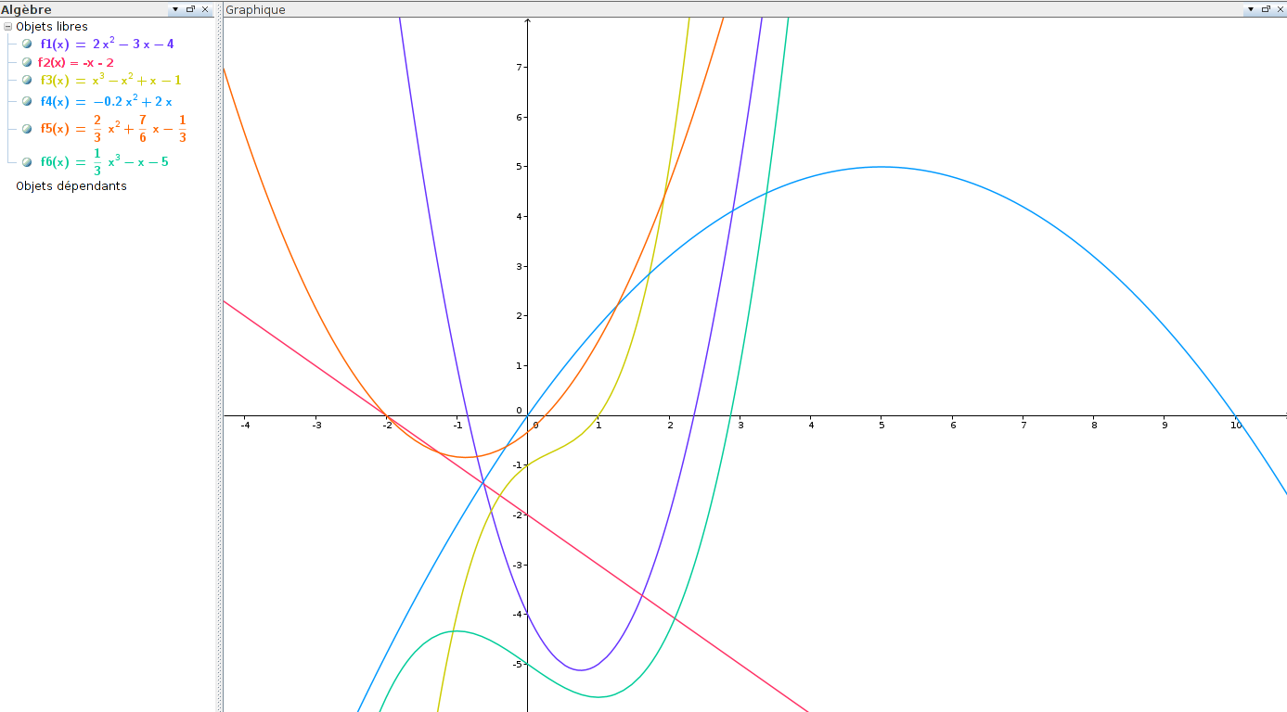Select the f6(x) cubic function entry
1287x712 pixels.
104,162
